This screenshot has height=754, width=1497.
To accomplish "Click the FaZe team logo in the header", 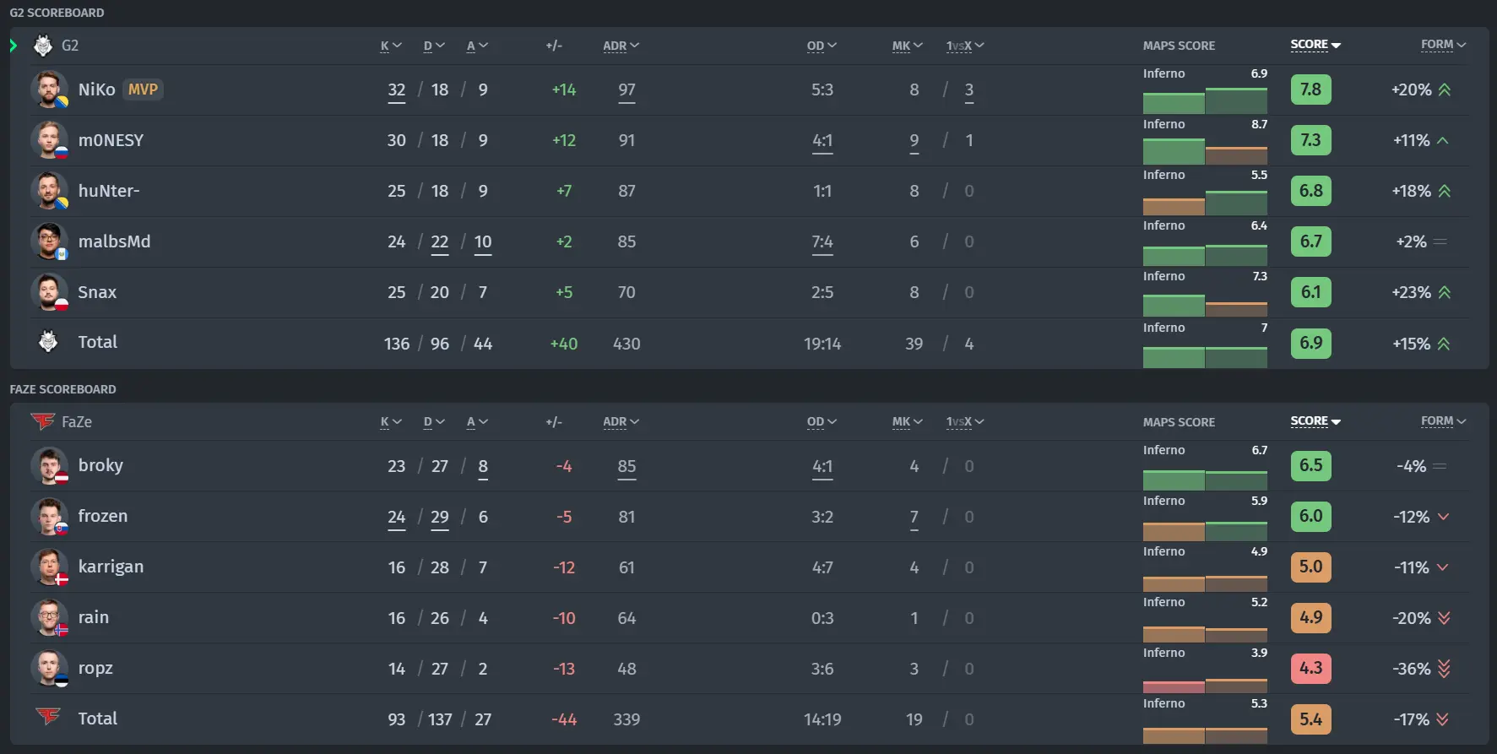I will click(42, 420).
